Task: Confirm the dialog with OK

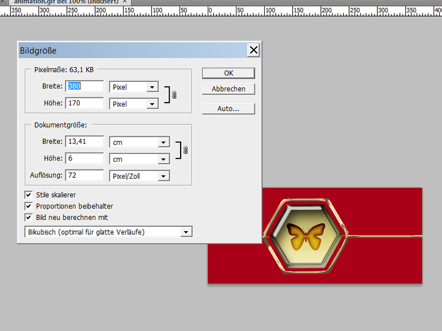Action: tap(228, 73)
